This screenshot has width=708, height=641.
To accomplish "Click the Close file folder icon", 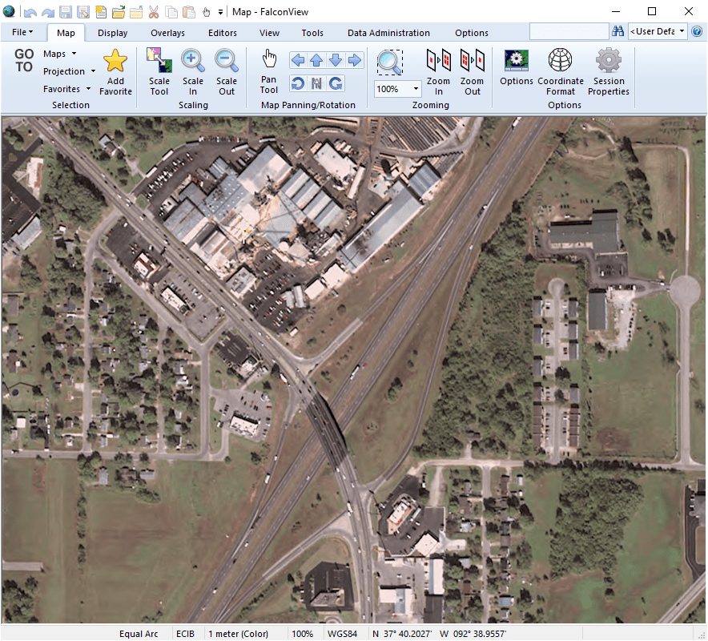I will 136,12.
